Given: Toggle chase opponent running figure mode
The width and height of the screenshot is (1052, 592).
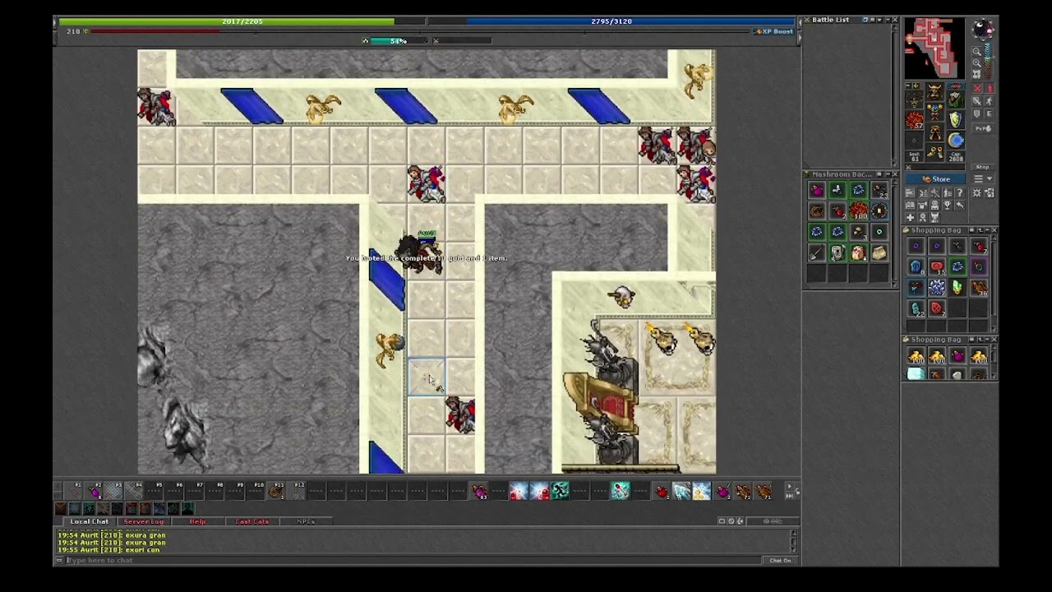Looking at the screenshot, I should click(990, 101).
